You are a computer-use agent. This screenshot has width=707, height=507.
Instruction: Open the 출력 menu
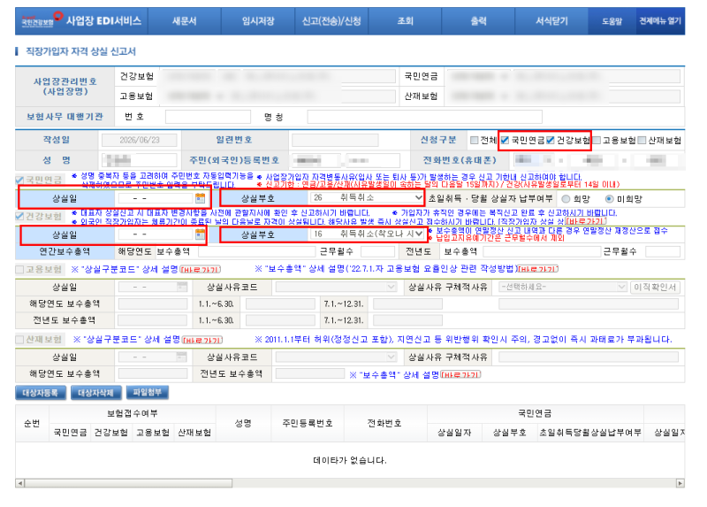[478, 21]
